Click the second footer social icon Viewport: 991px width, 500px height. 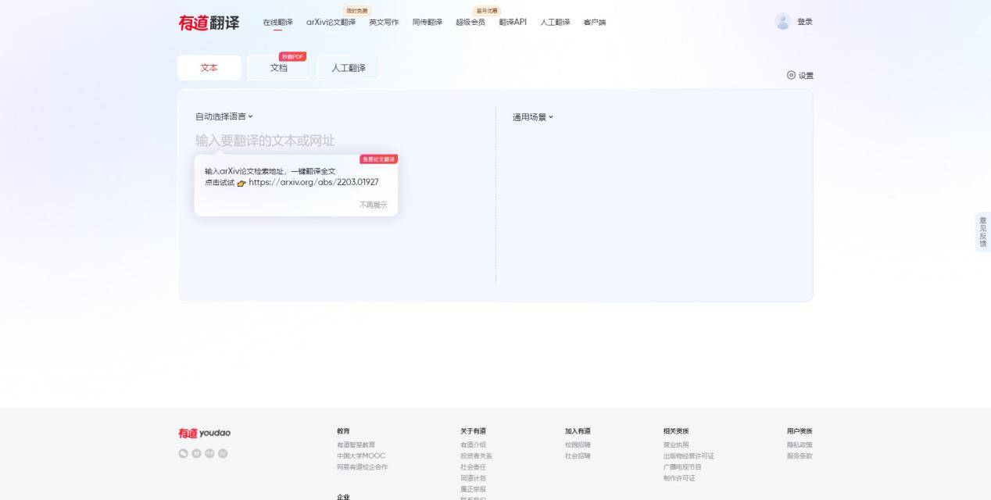(196, 453)
